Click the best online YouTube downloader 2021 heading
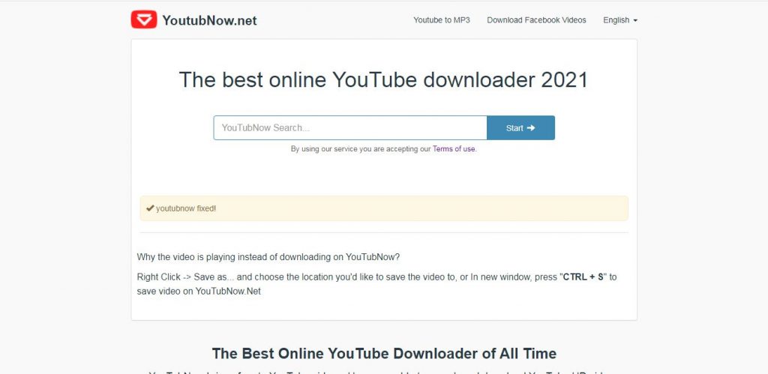Screen dimensions: 768x374 tap(383, 79)
